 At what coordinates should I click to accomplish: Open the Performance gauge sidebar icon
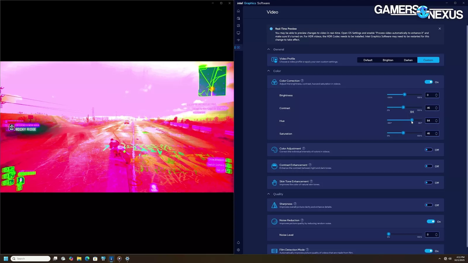[238, 40]
